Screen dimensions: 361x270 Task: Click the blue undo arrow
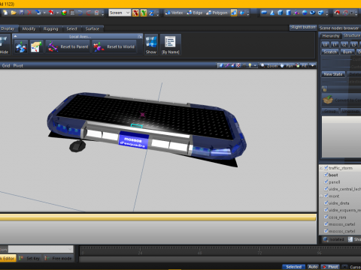[x=80, y=13]
